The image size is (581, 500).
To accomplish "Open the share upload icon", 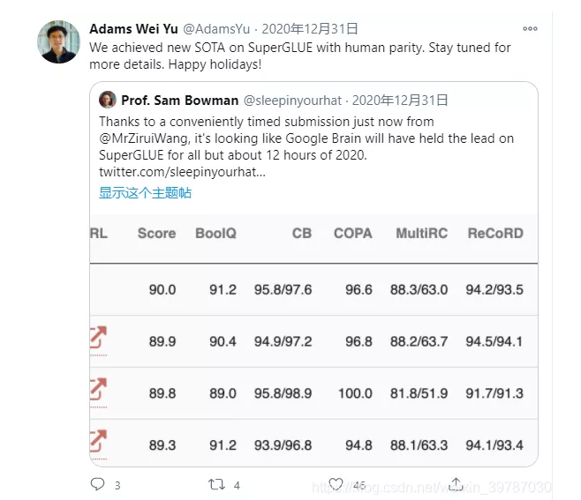I will point(456,484).
